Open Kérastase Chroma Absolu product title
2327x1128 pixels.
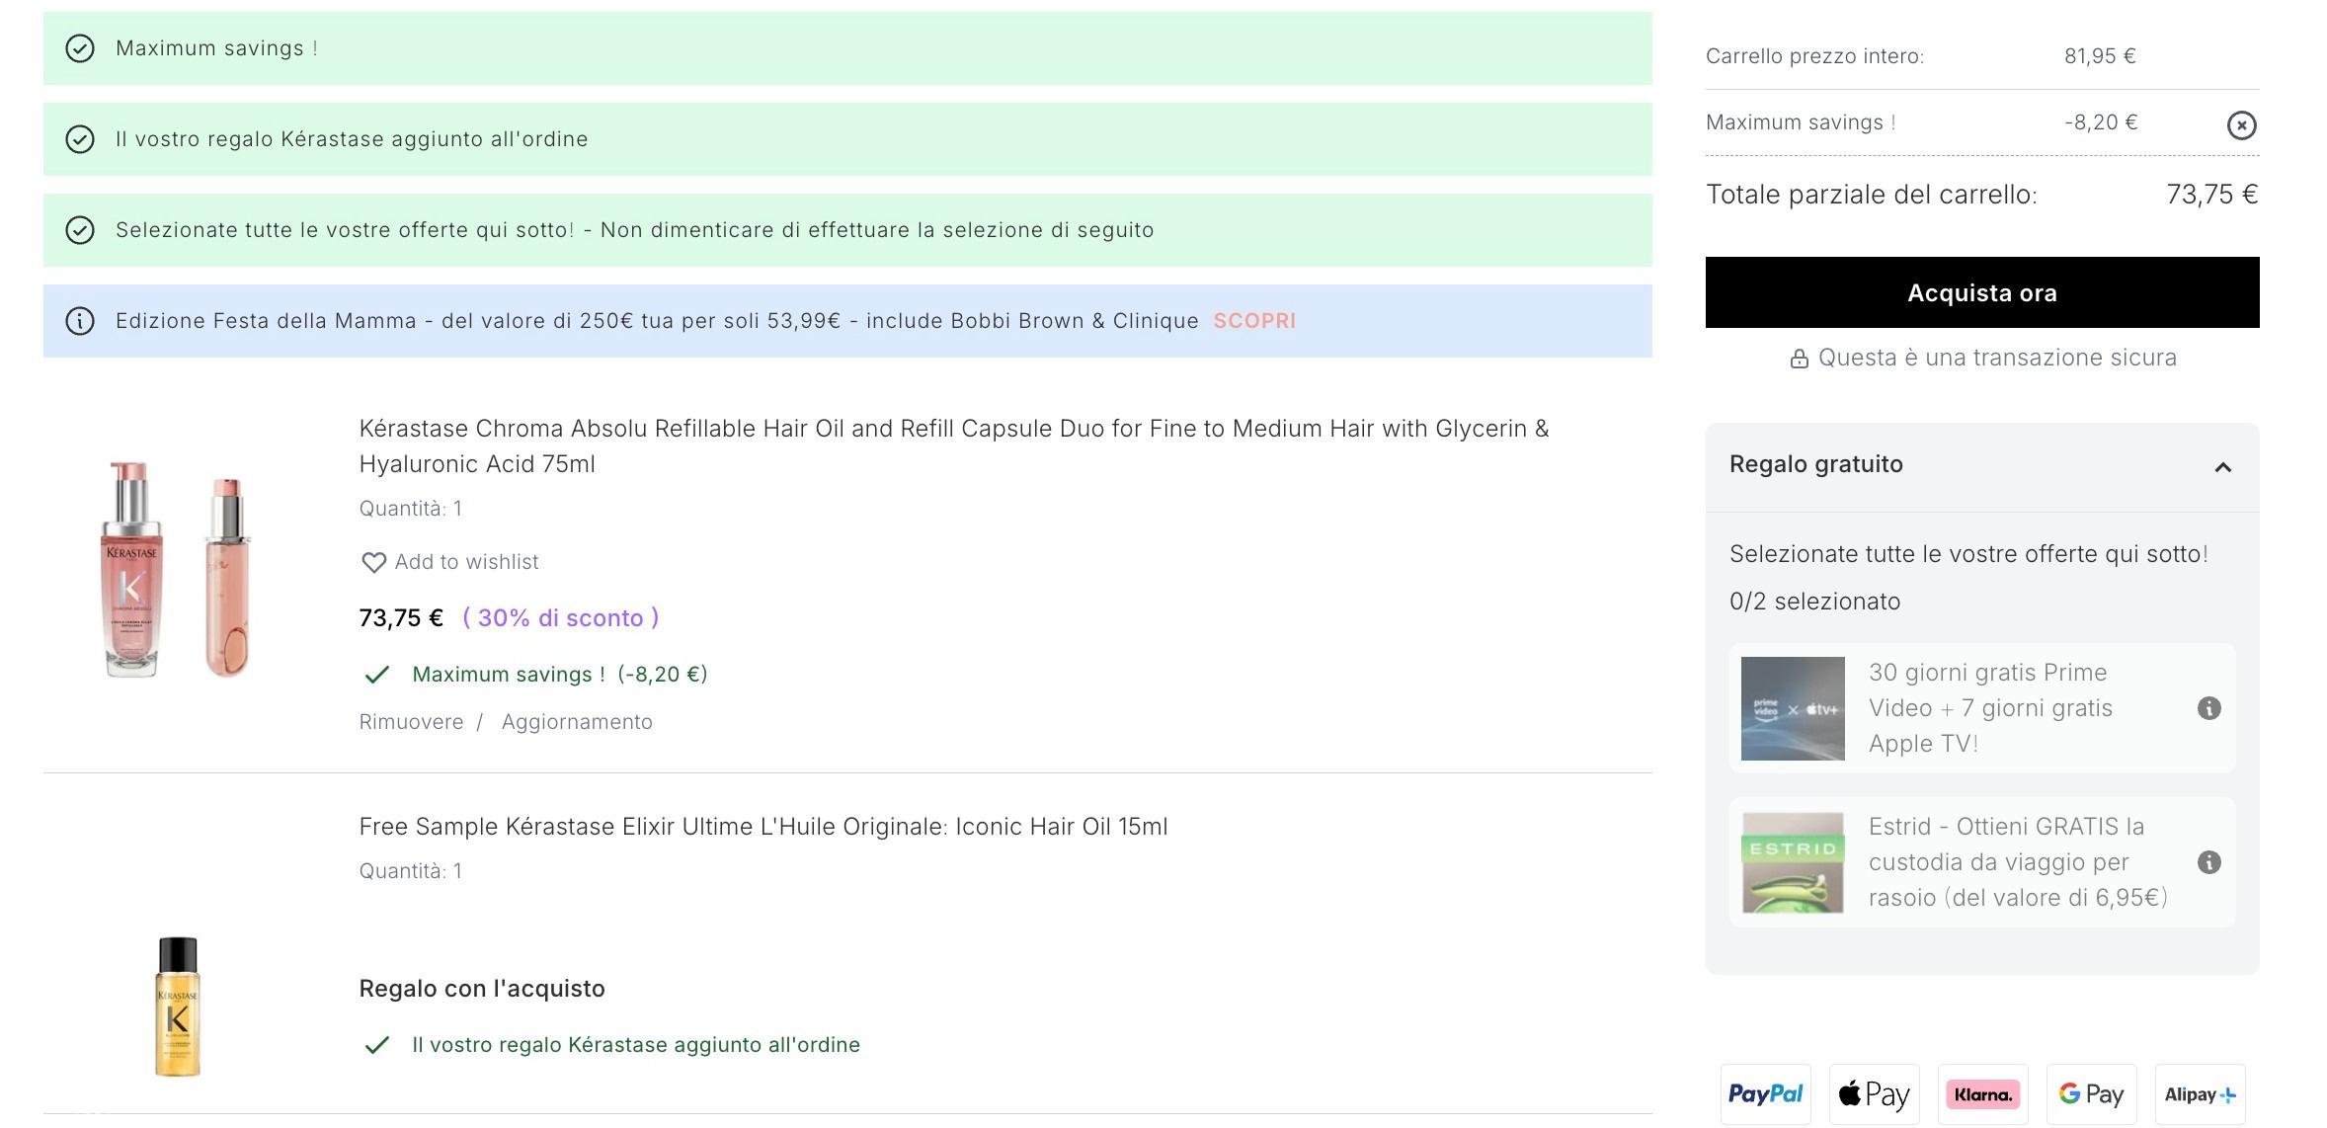click(x=954, y=446)
